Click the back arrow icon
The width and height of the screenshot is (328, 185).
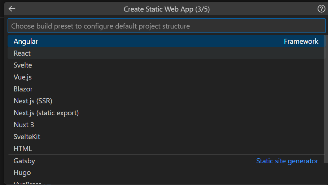pyautogui.click(x=12, y=9)
